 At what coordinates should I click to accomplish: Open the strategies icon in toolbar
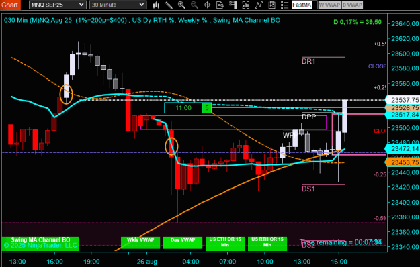[271, 5]
